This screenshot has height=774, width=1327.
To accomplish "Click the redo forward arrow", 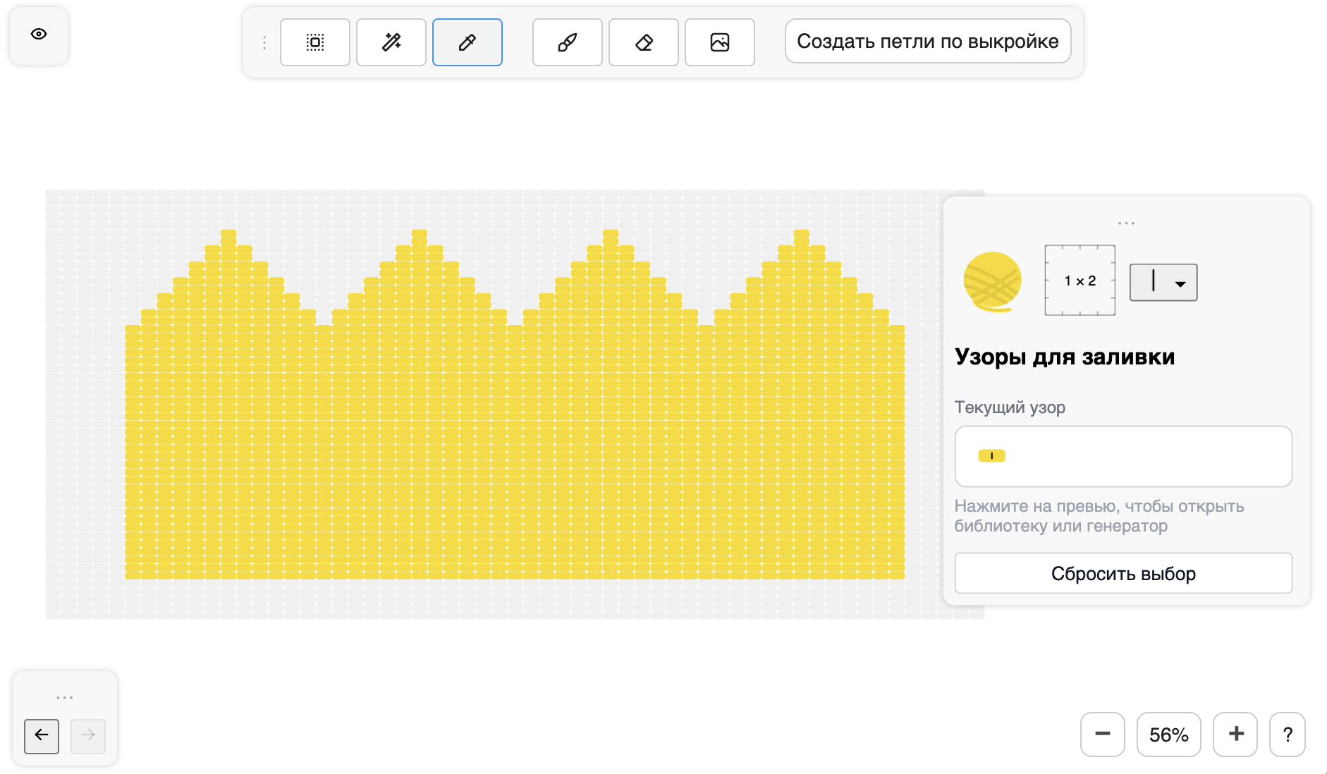I will coord(88,736).
